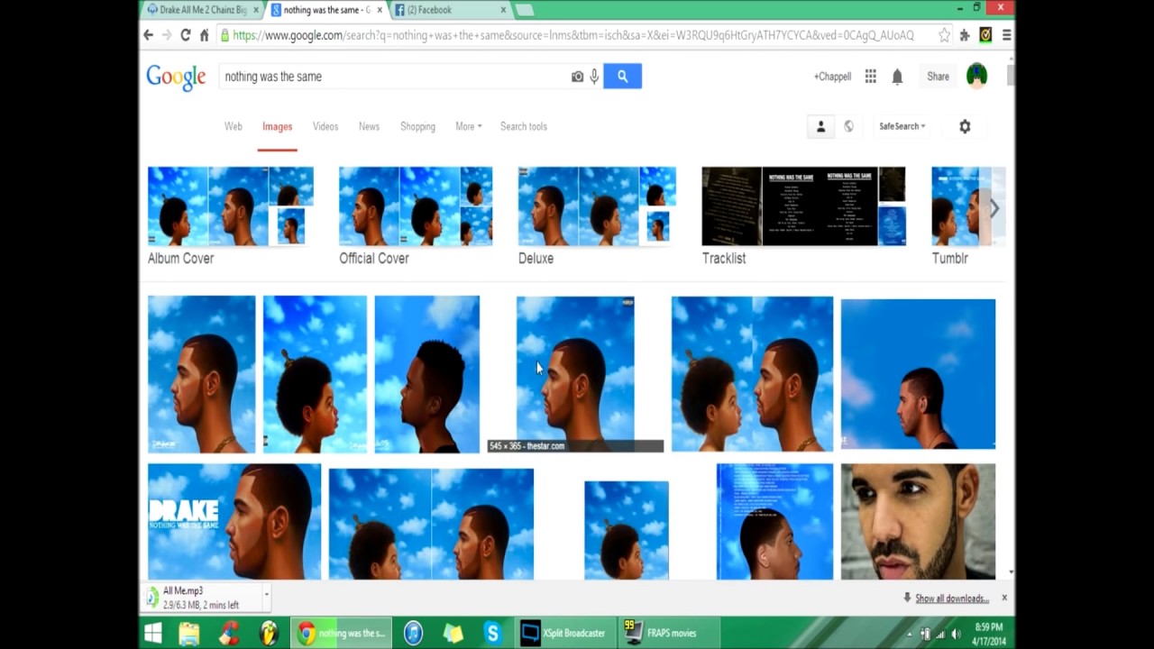Switch to News results tab
This screenshot has height=649, width=1154.
(369, 126)
